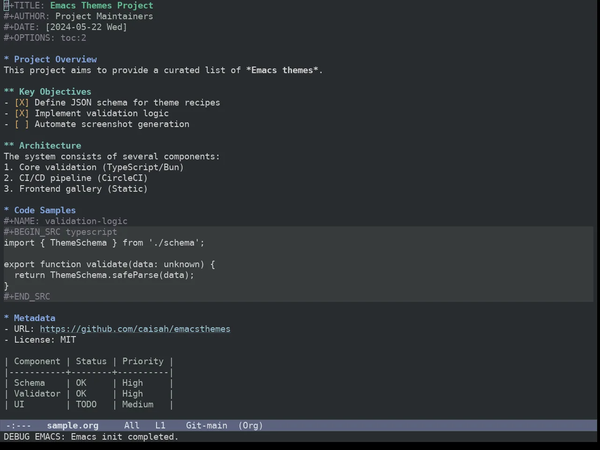Collapse the 'Code Samples' heading

click(40, 210)
